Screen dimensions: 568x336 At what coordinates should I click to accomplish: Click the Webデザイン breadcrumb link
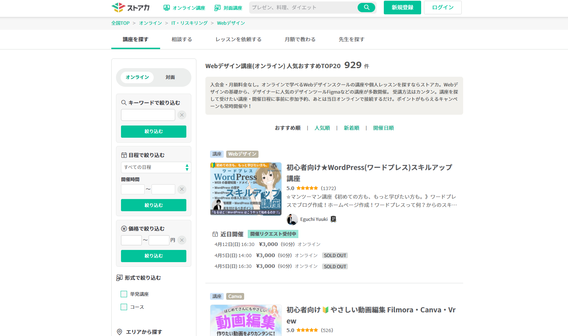(x=231, y=23)
